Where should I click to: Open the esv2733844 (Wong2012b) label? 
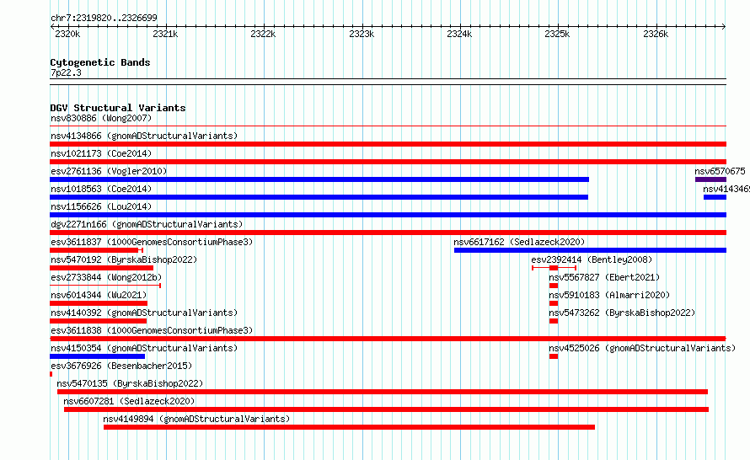click(x=106, y=277)
